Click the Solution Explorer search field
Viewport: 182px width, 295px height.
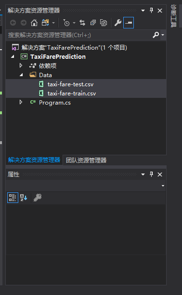[79, 35]
